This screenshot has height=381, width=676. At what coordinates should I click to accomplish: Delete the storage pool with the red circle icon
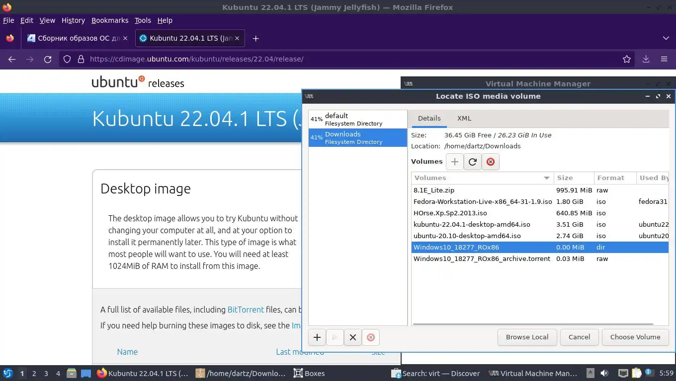pyautogui.click(x=371, y=337)
